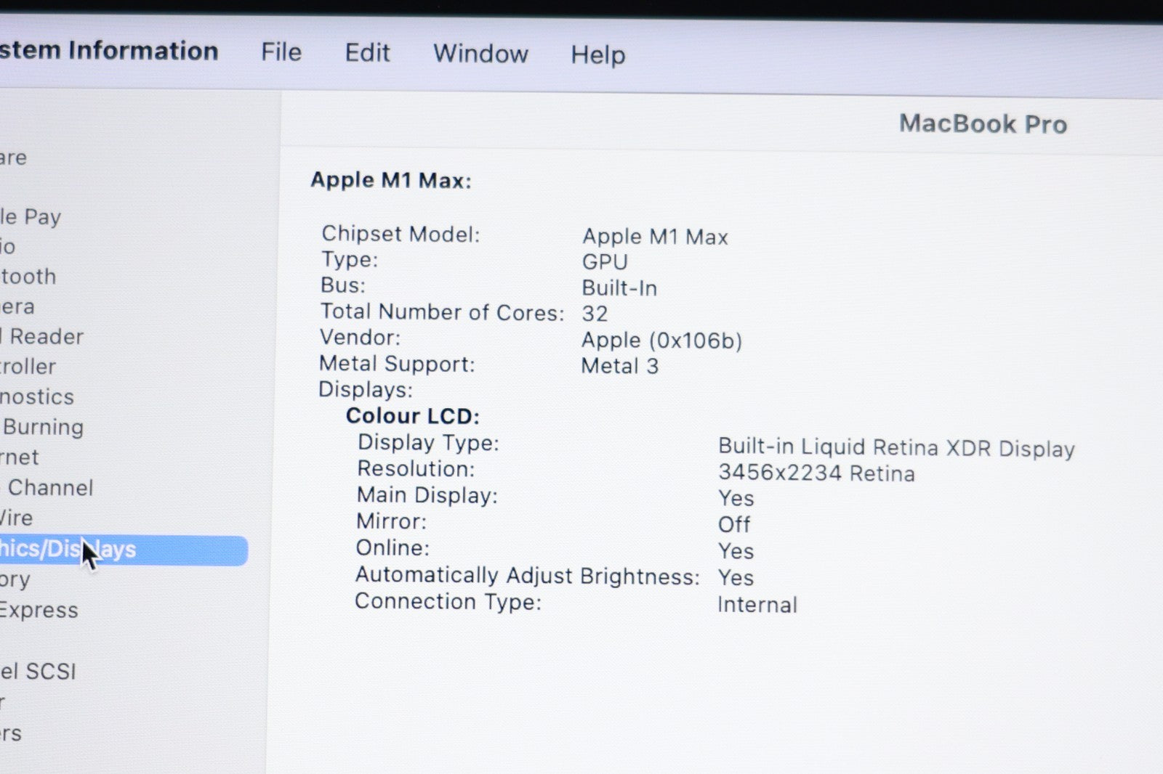This screenshot has width=1163, height=774.
Task: Click the '3456x2234 Retina' resolution value
Action: 816,473
